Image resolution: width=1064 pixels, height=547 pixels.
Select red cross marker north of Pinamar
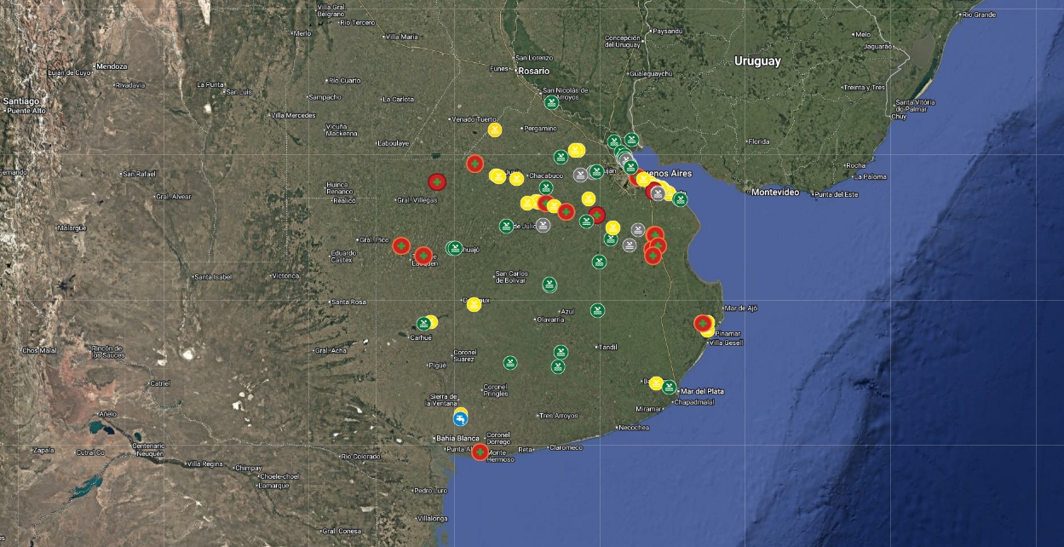702,324
